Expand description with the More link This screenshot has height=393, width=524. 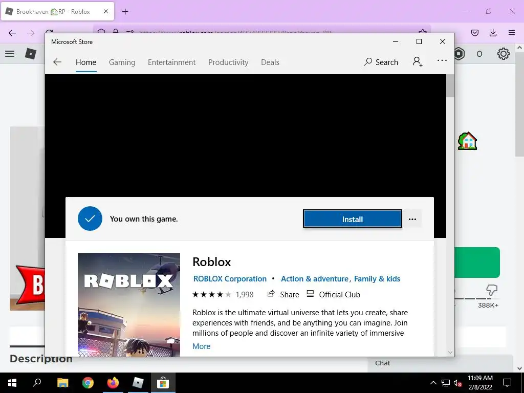point(202,346)
